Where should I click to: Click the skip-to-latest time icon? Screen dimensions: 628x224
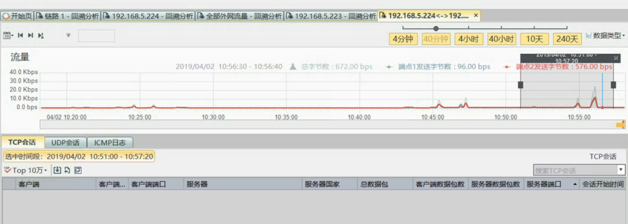tap(41, 36)
